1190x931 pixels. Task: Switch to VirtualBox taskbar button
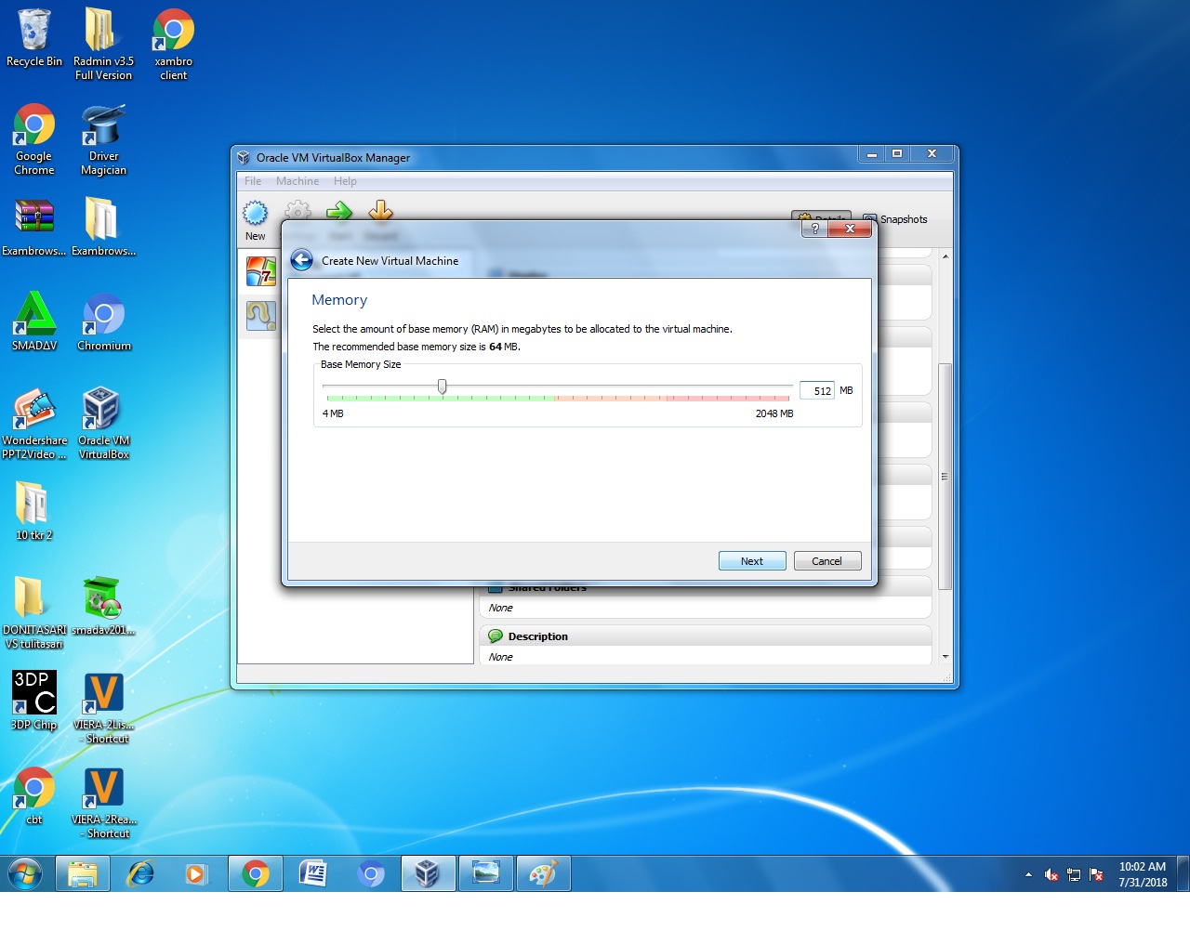428,873
